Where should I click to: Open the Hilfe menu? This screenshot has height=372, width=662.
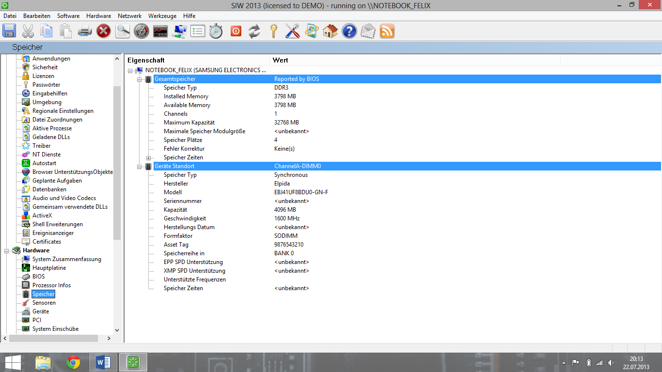189,16
